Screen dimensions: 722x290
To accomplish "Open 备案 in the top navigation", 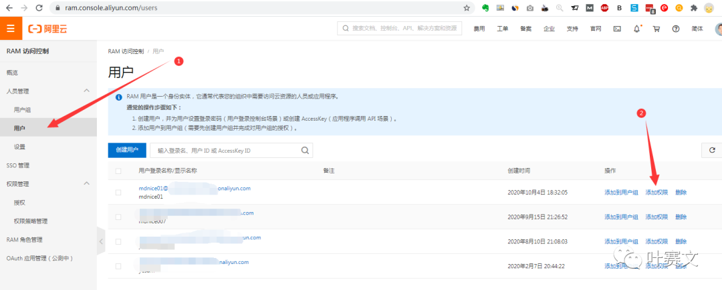I will tap(526, 29).
